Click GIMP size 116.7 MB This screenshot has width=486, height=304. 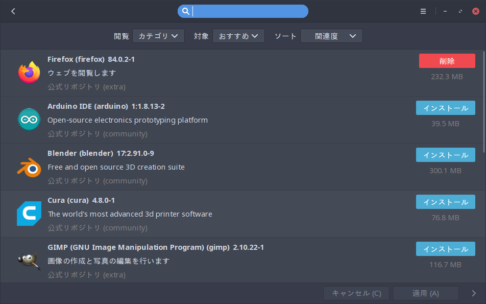tap(445, 265)
